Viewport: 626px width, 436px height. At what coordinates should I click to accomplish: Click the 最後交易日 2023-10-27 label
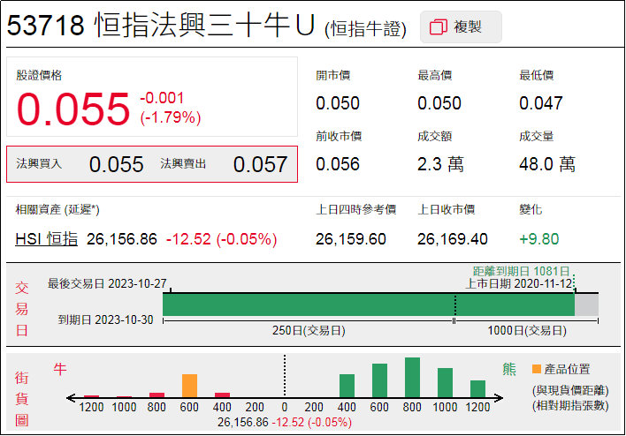[107, 284]
